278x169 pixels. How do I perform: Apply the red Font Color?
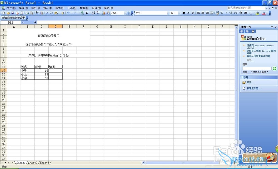coord(264,13)
